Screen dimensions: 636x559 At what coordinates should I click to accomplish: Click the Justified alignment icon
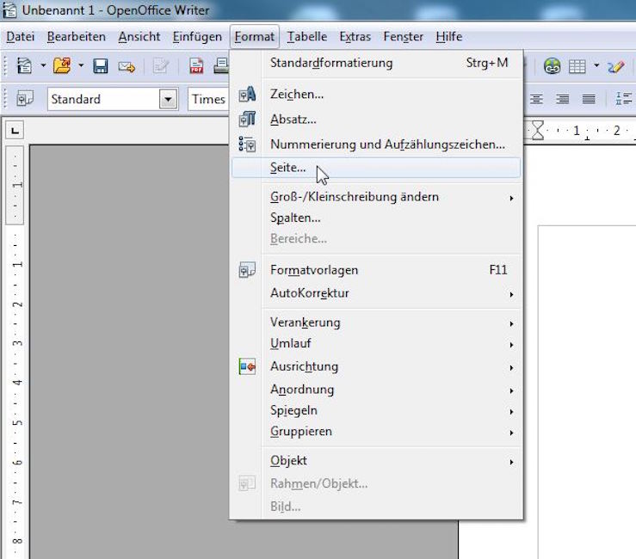click(x=589, y=99)
